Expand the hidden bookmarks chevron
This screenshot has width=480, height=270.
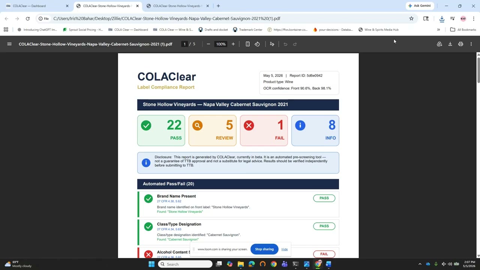tap(438, 30)
